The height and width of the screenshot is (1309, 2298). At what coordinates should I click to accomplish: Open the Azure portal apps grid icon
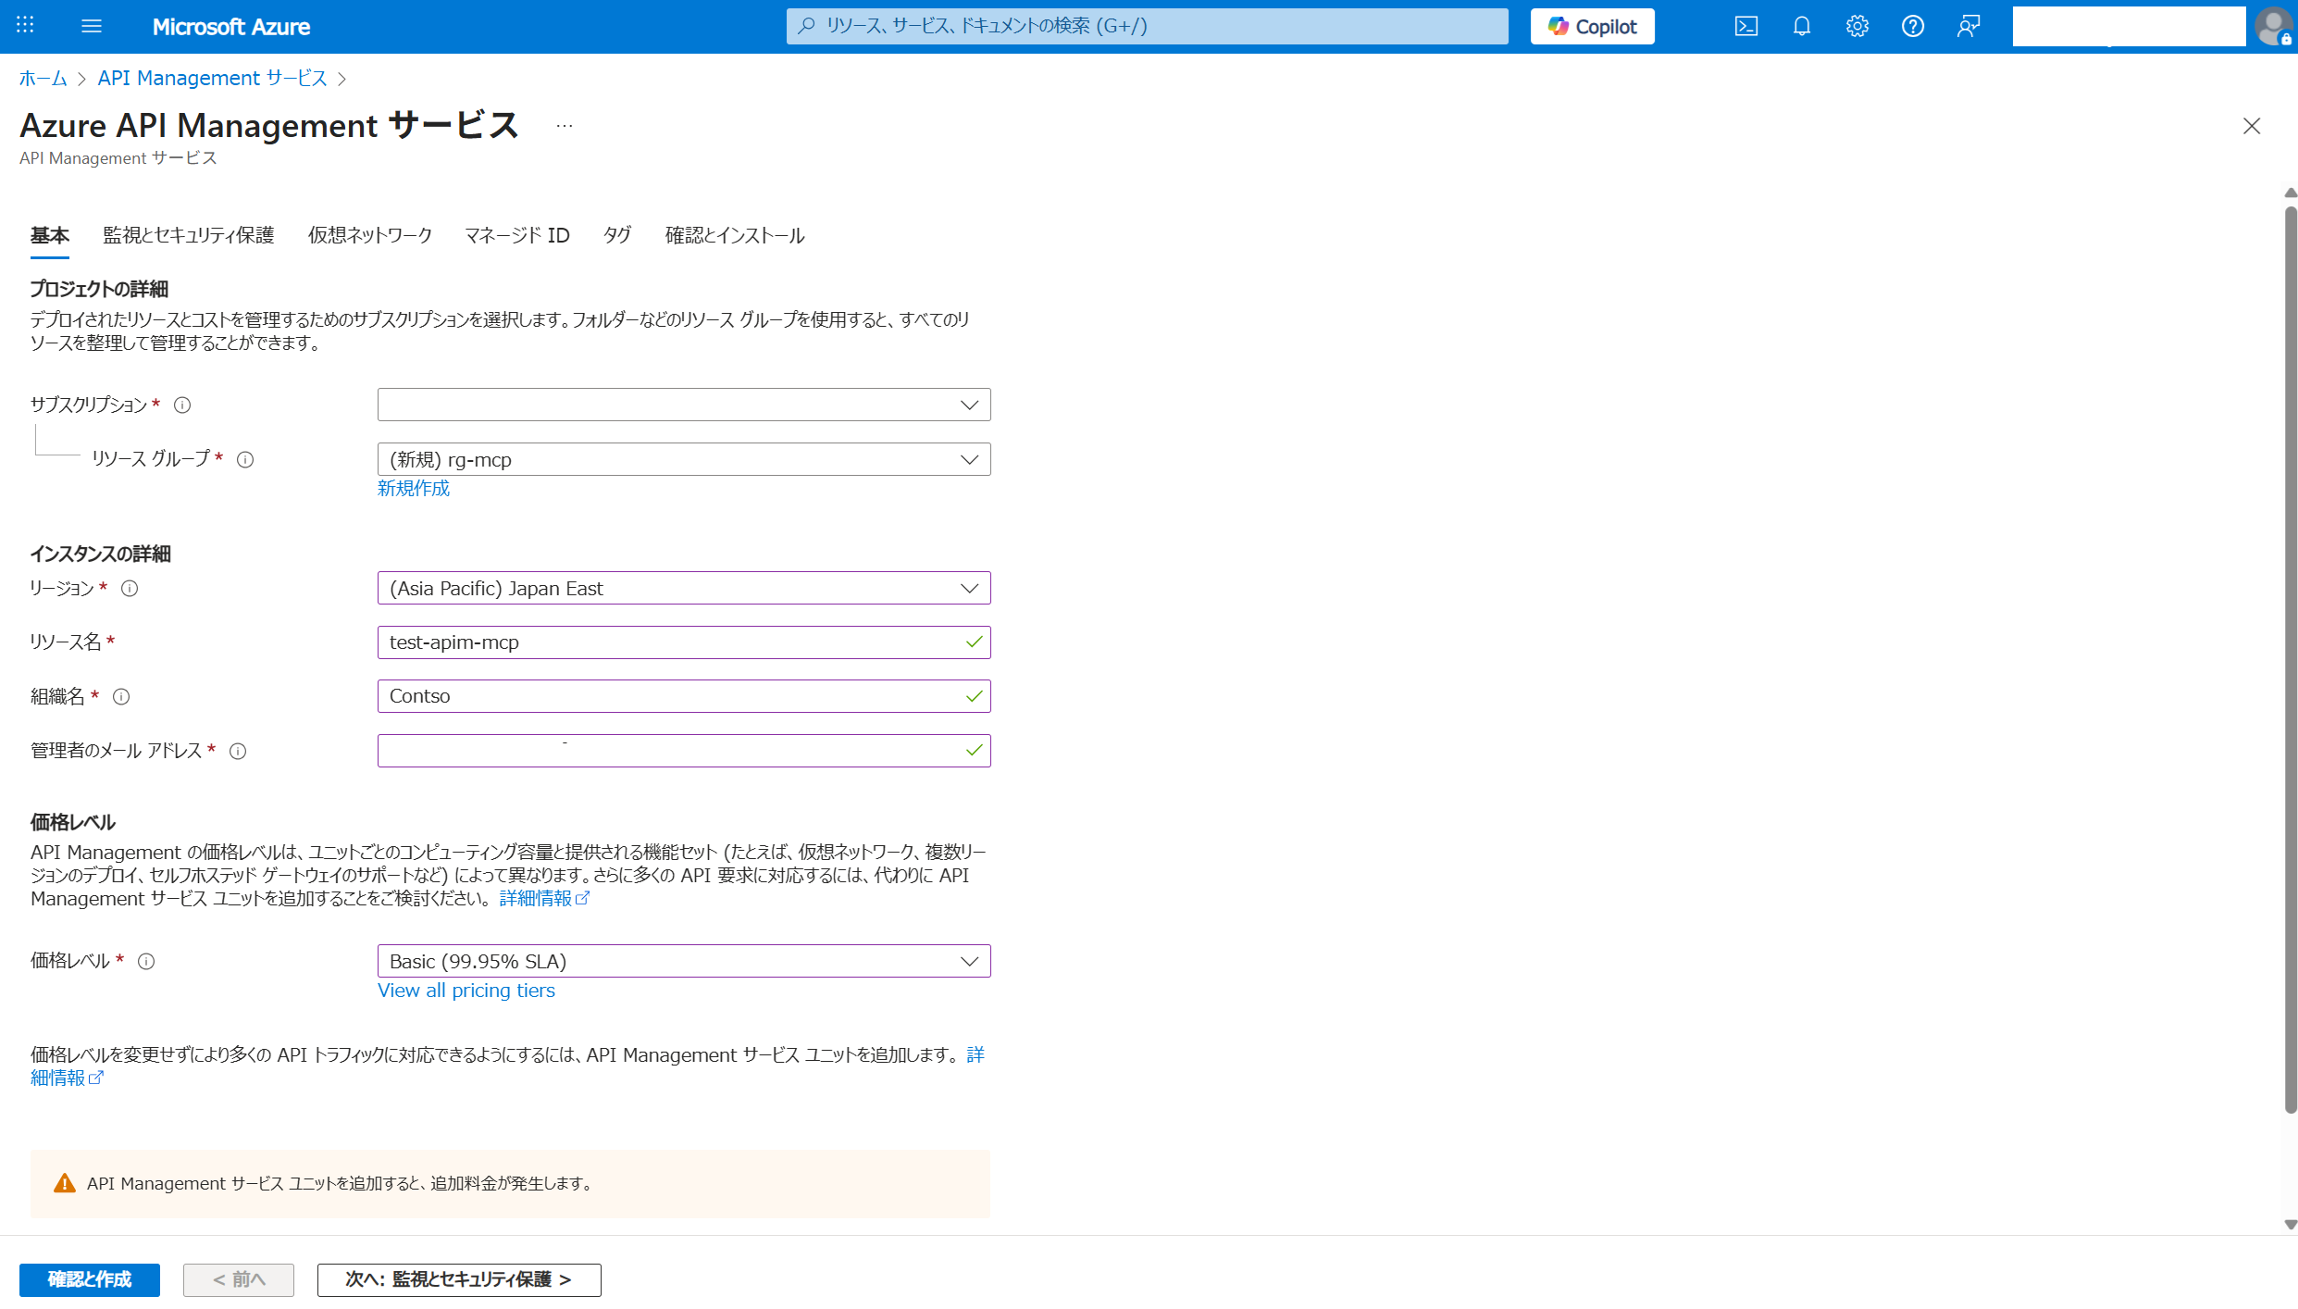[25, 25]
